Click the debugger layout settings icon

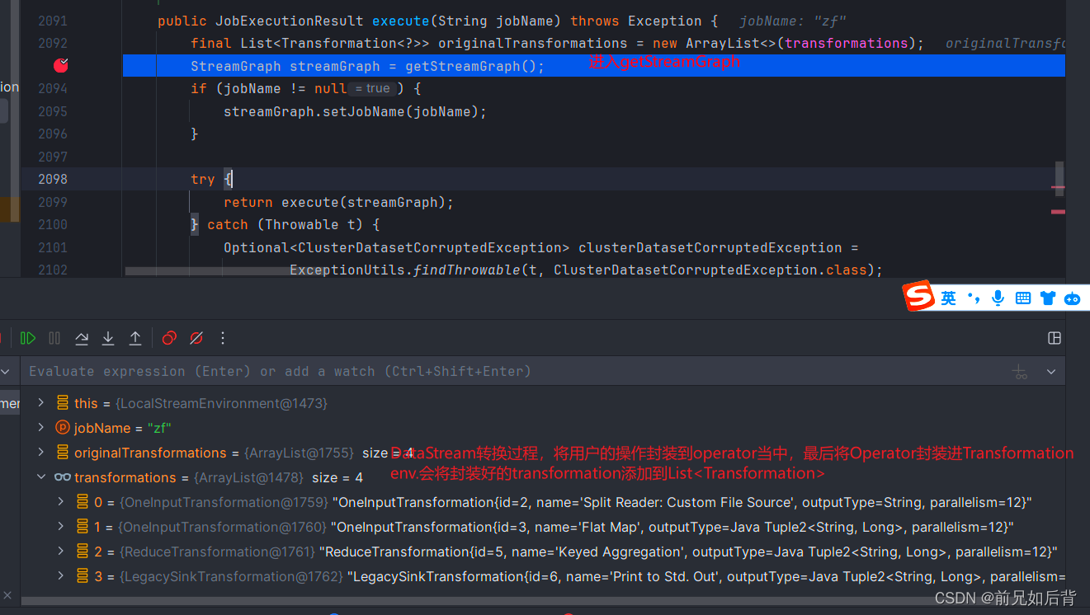(1054, 338)
